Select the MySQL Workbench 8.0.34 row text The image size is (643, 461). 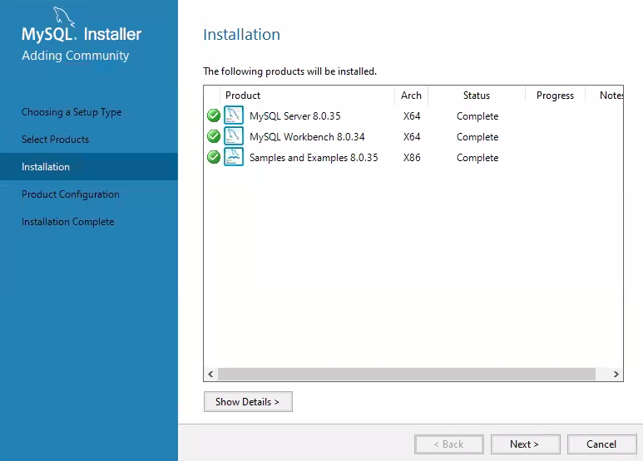[307, 137]
